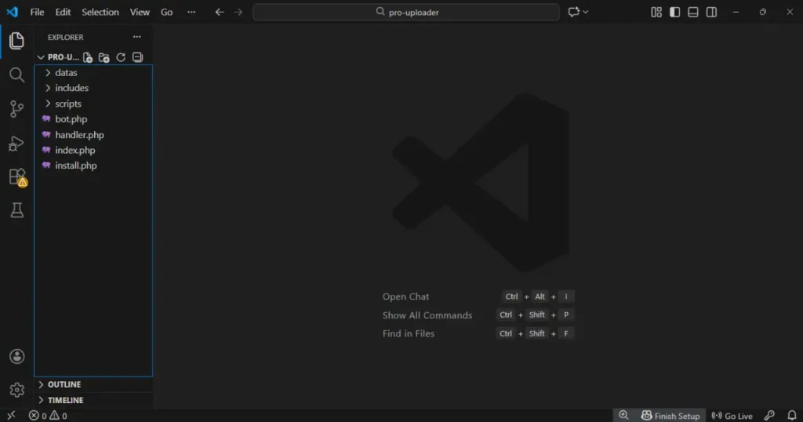Click Go Live in status bar
The width and height of the screenshot is (803, 422).
click(x=732, y=416)
